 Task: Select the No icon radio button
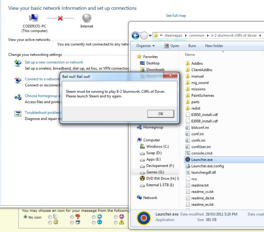25,217
